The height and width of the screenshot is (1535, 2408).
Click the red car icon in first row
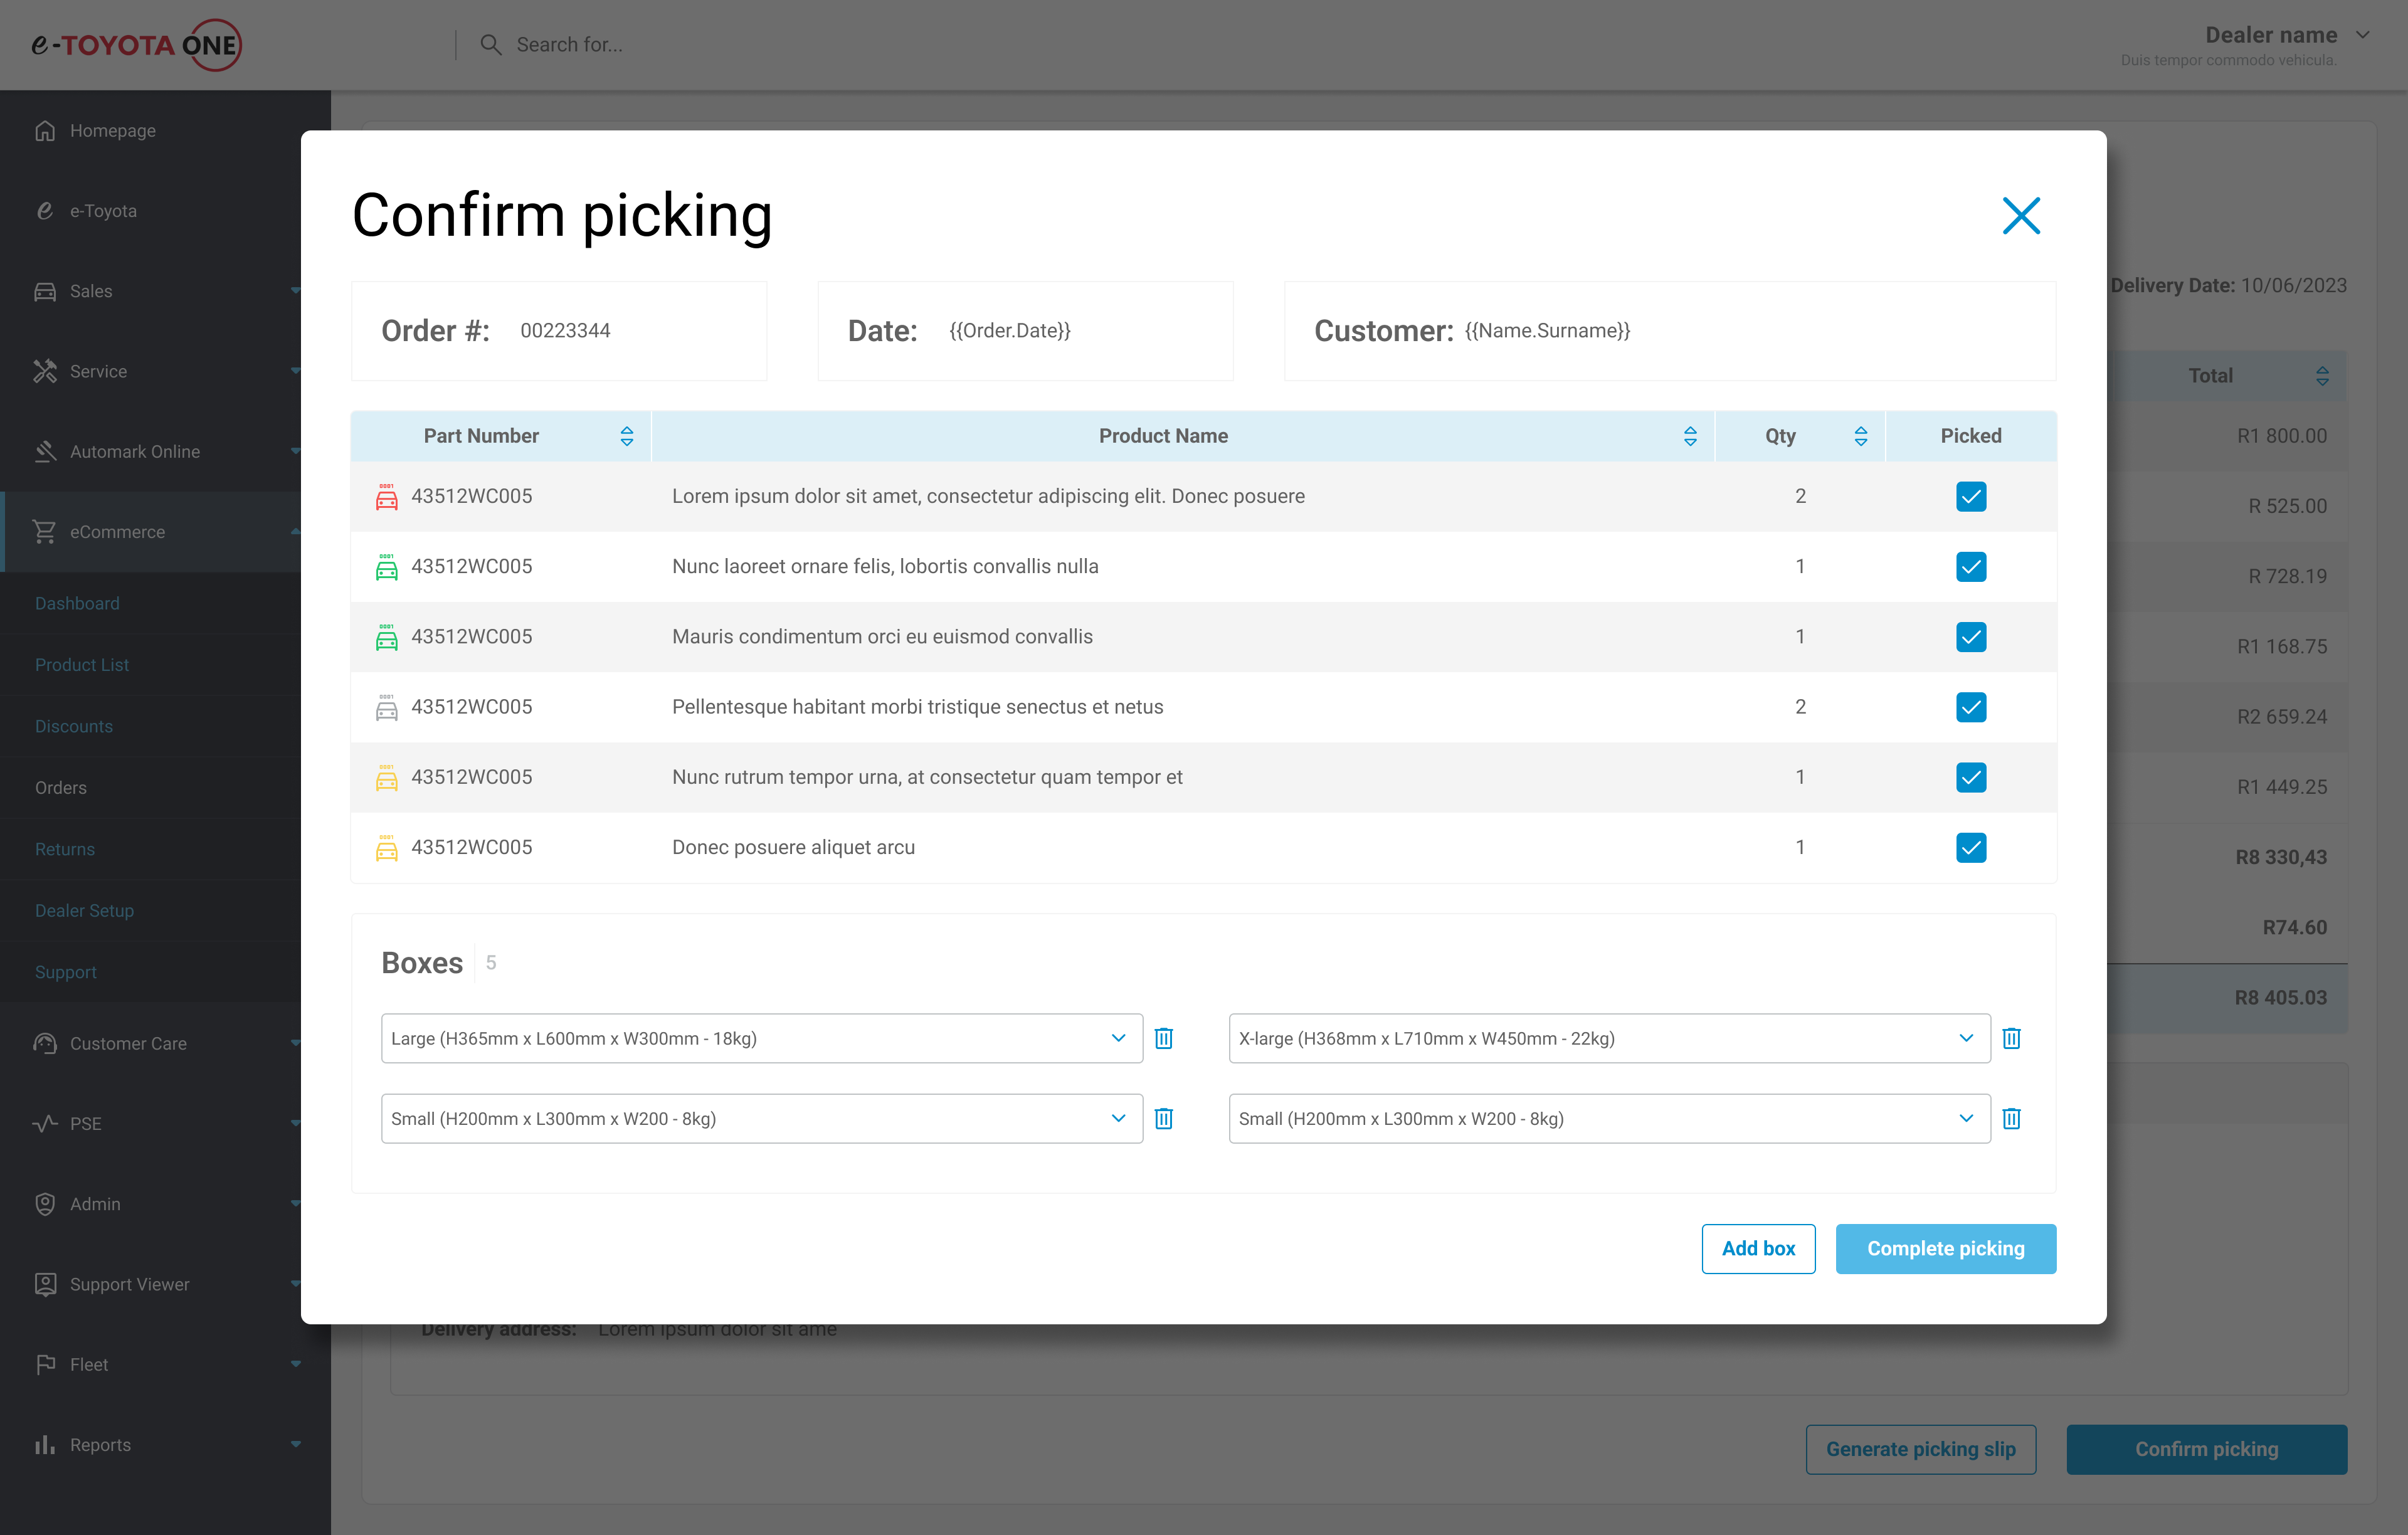[x=386, y=497]
